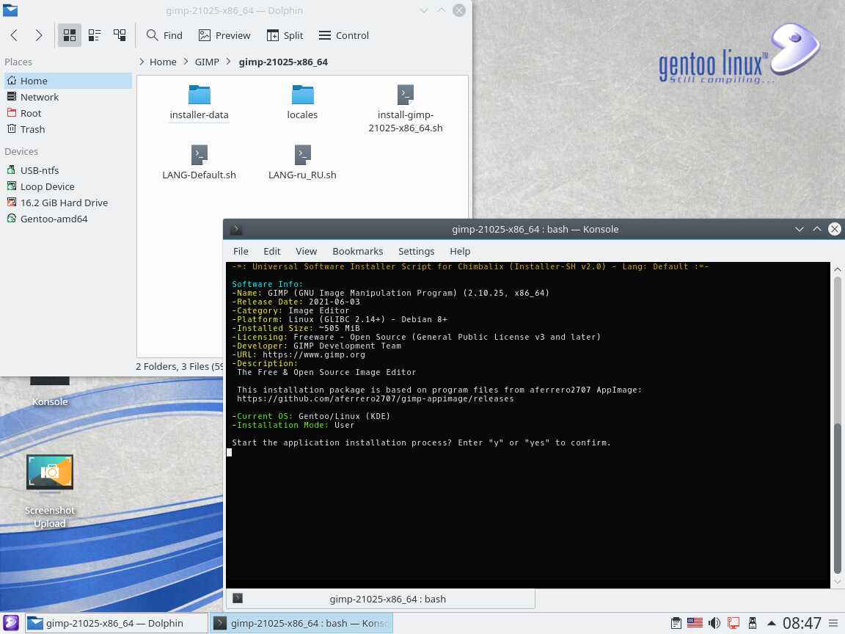Screen dimensions: 845x634
Task: Switch Dolphin to Compact view mode
Action: (95, 35)
